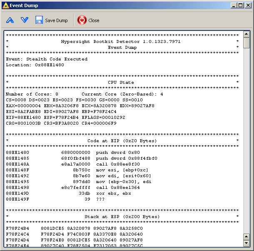Click the 'Hypersight Rootkit Detector 1.0.1323.7971' heading
The width and height of the screenshot is (254, 251).
(x=121, y=42)
